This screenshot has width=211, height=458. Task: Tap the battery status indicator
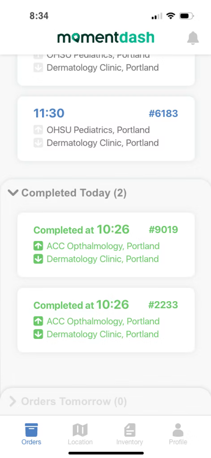click(187, 16)
